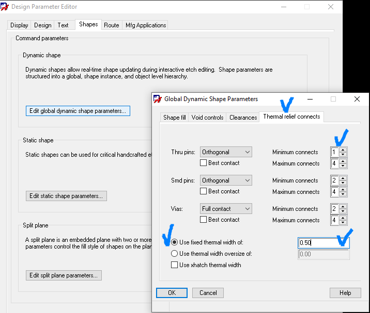Open Smd pins connect type dropdown

pos(226,180)
